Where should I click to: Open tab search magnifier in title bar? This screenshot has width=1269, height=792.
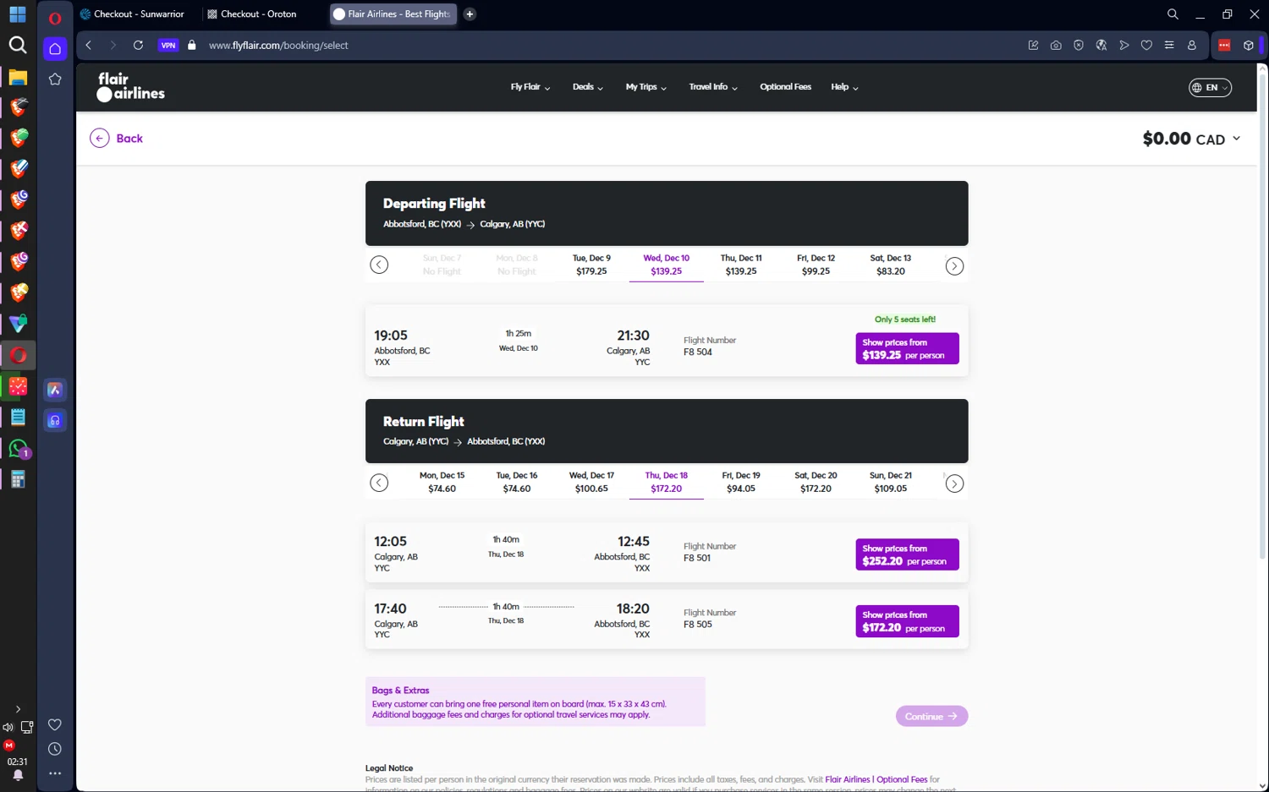1173,14
